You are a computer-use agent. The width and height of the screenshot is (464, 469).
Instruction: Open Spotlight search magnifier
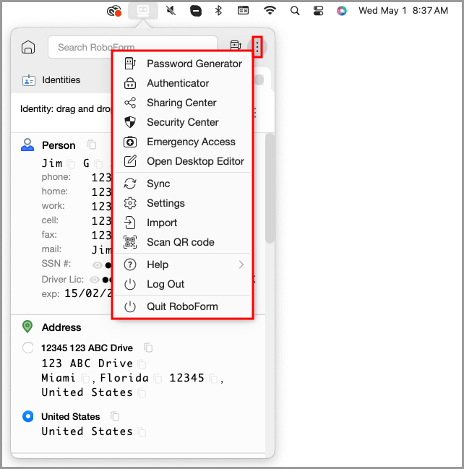click(x=295, y=11)
